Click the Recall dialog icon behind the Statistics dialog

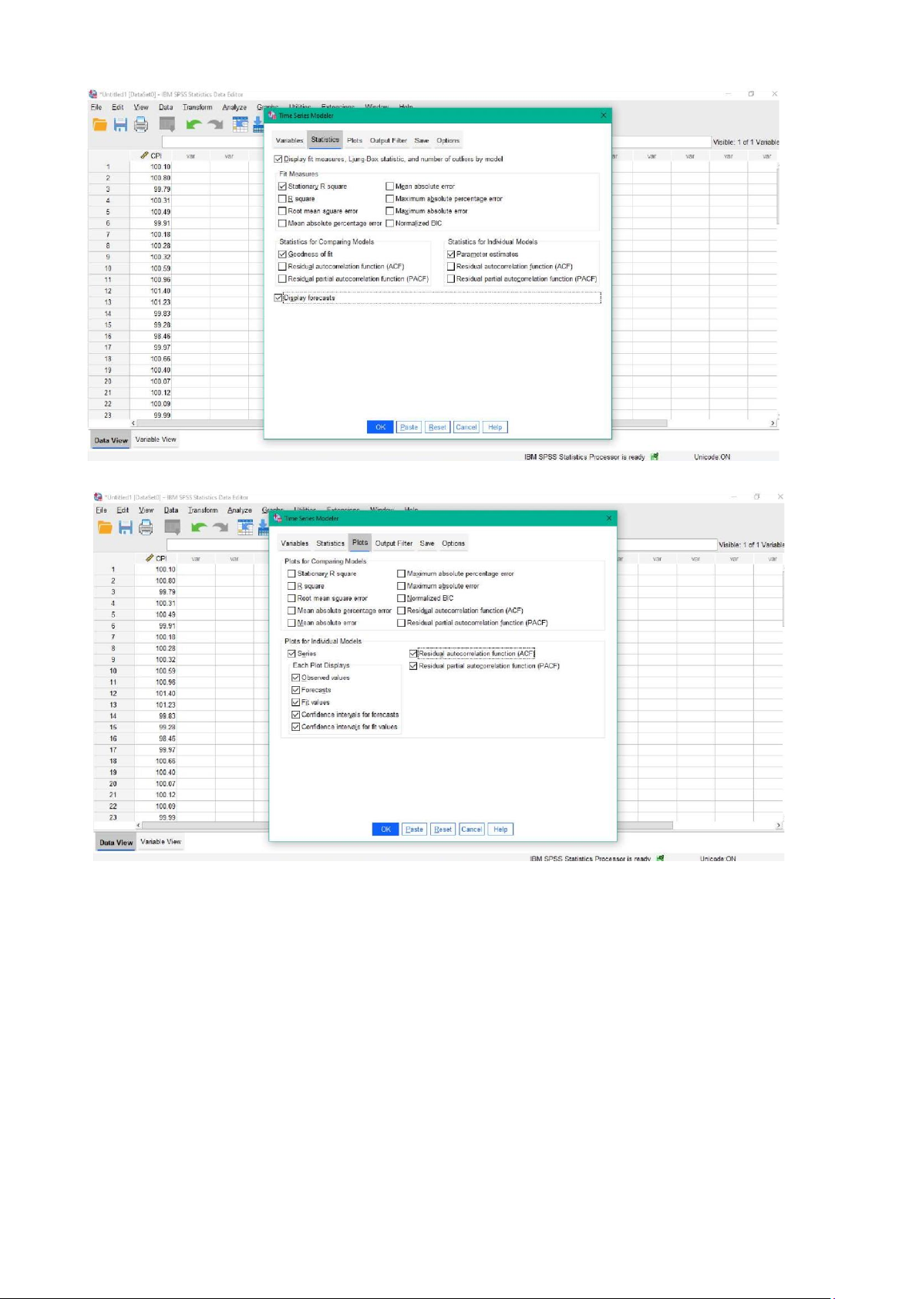(x=167, y=124)
